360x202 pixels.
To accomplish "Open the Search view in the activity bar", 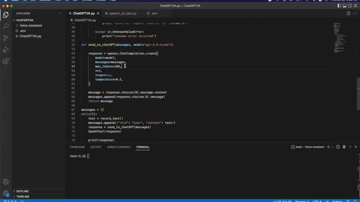I will point(6,26).
